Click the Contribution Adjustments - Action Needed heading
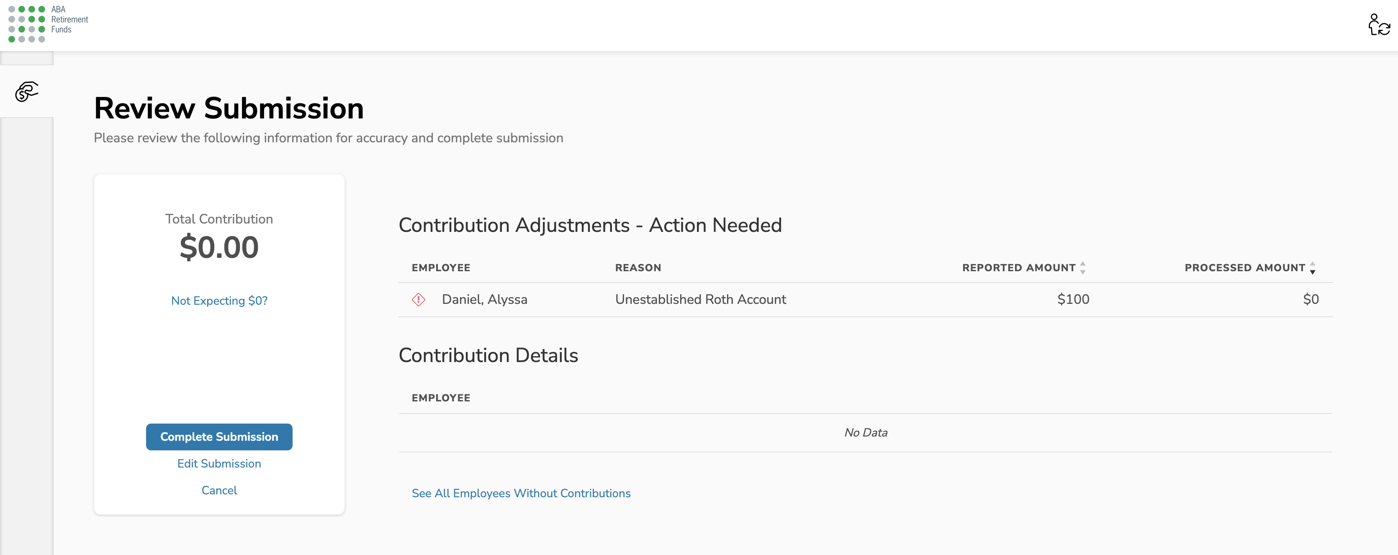 tap(590, 225)
